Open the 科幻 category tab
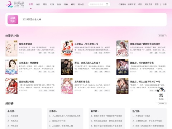The width and height of the screenshot is (172, 129). pyautogui.click(x=73, y=4)
